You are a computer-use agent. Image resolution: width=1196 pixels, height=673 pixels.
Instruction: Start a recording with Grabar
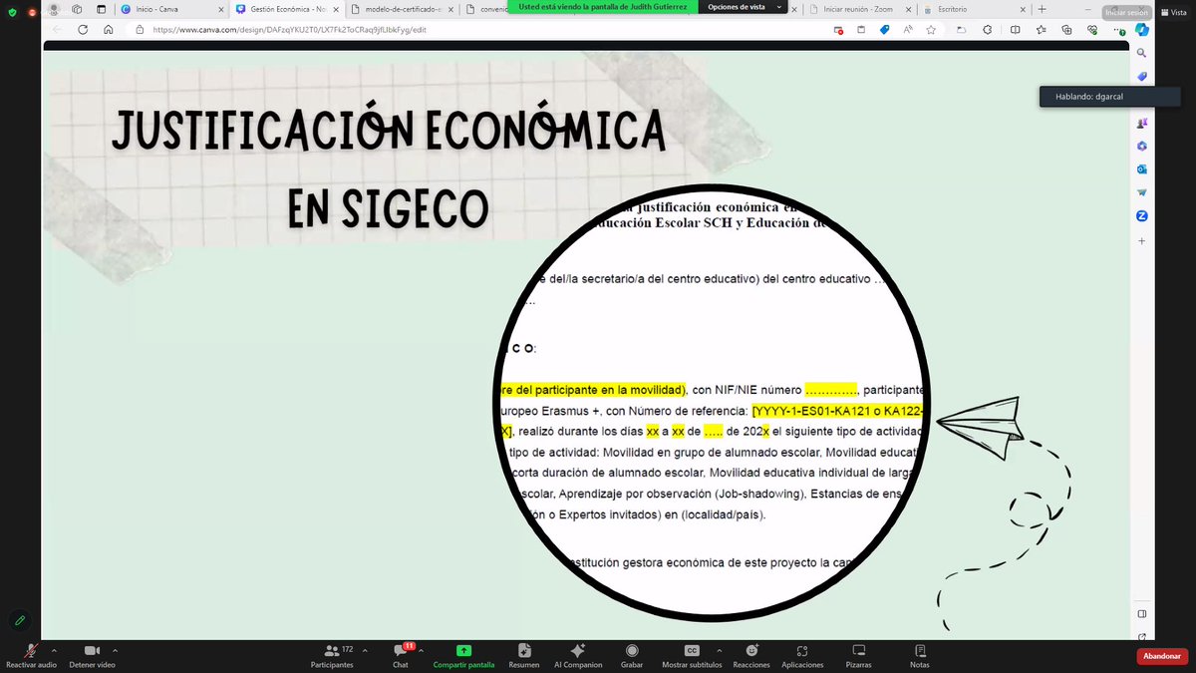click(x=631, y=650)
